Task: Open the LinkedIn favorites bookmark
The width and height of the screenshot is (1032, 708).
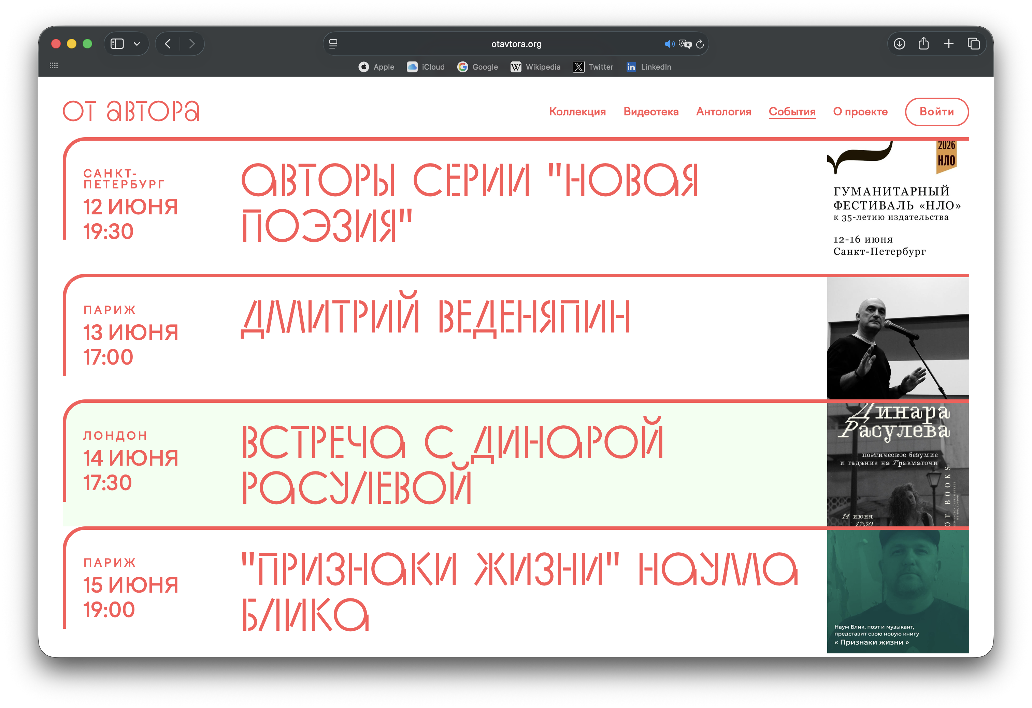Action: [648, 67]
